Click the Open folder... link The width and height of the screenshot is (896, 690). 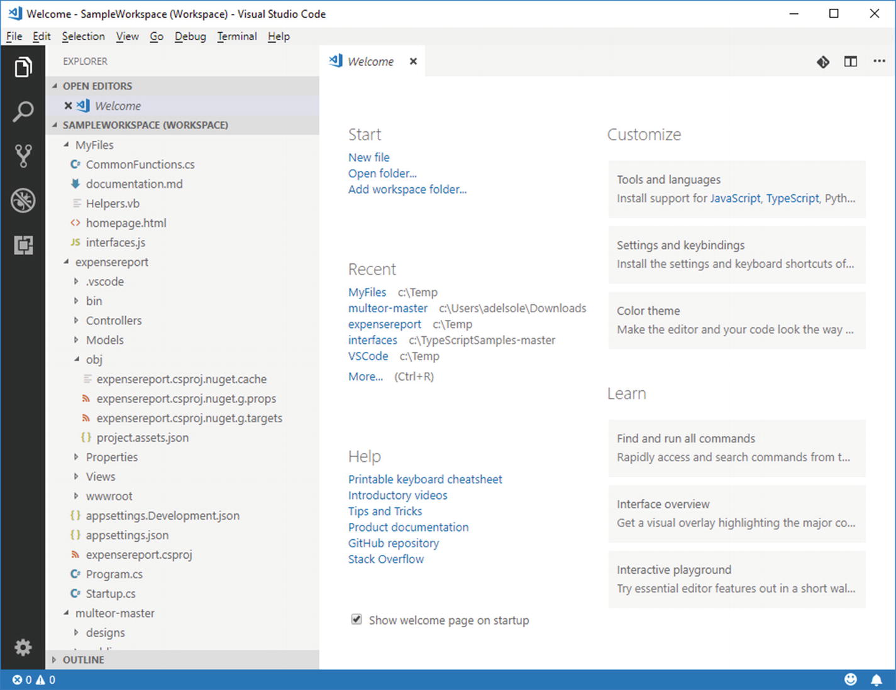pyautogui.click(x=382, y=173)
